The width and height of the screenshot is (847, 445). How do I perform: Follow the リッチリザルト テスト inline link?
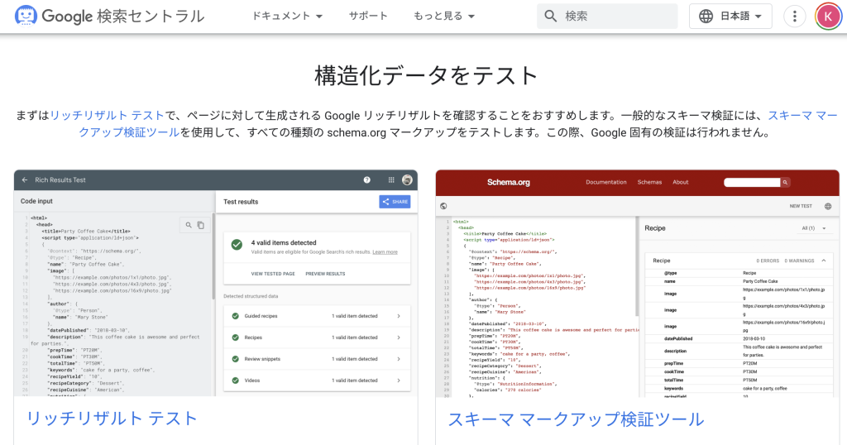pos(107,116)
